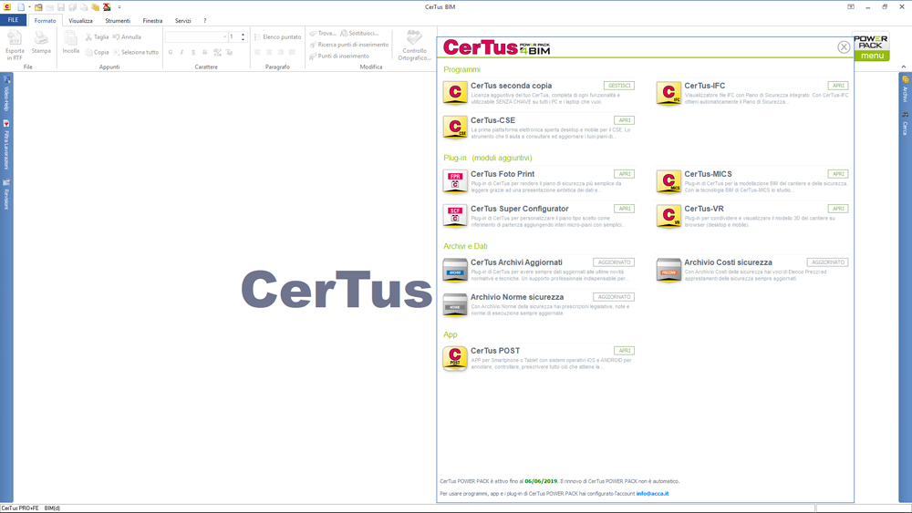This screenshot has width=912, height=513.
Task: Click the new document icon in quick access toolbar
Action: click(21, 7)
